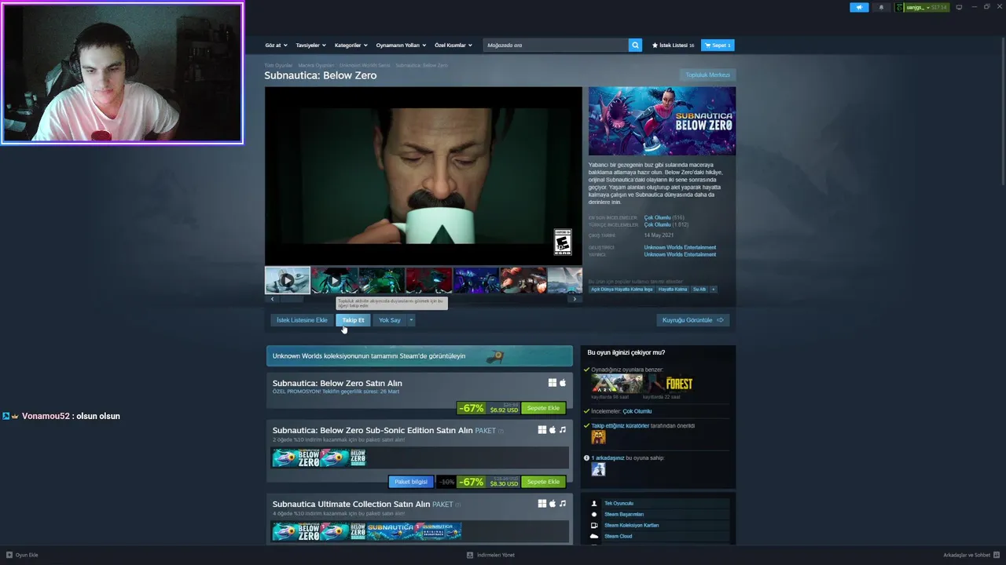The image size is (1006, 565).
Task: Click Apple icon on Below Zero purchase row
Action: point(563,383)
